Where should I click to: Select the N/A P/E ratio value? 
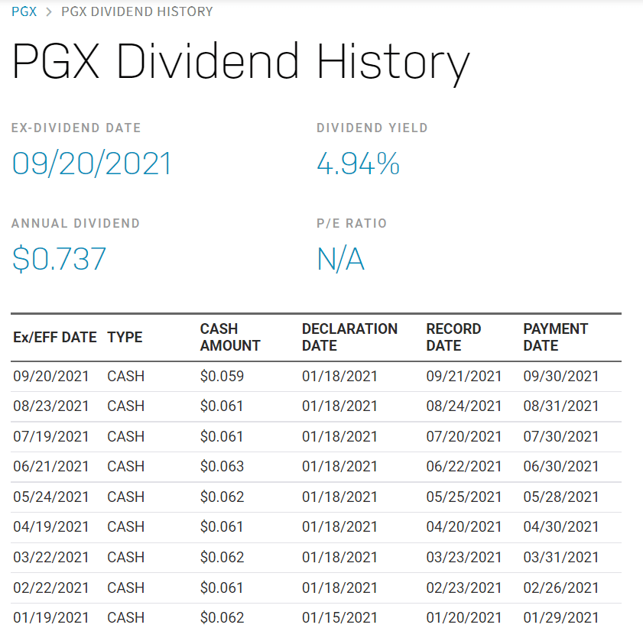click(341, 259)
